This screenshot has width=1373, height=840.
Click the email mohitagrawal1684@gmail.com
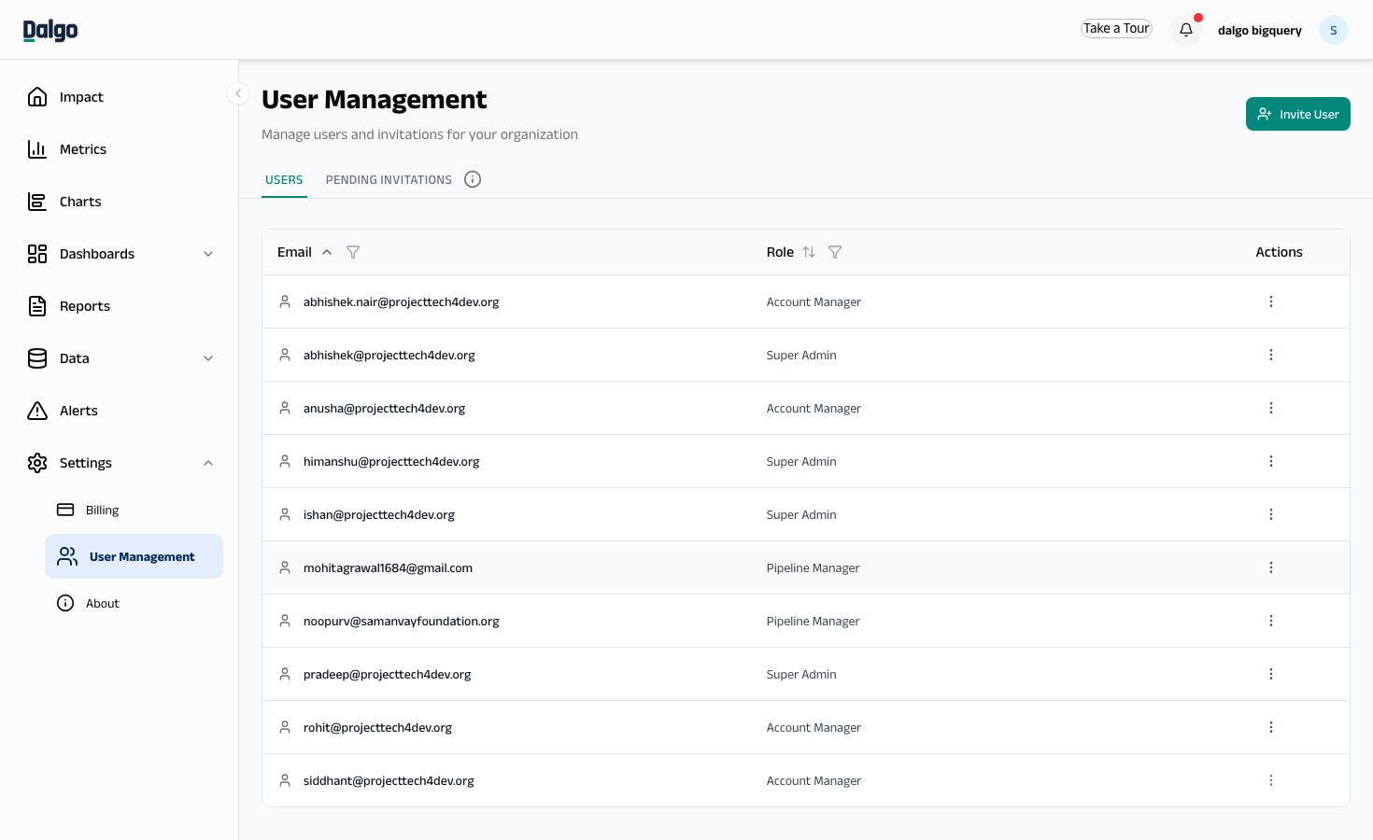pos(388,567)
